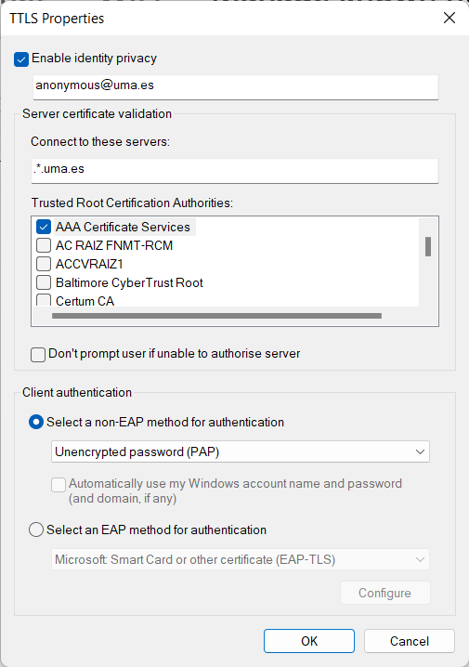The image size is (469, 667).
Task: Click Cancel to discard changes
Action: 410,641
